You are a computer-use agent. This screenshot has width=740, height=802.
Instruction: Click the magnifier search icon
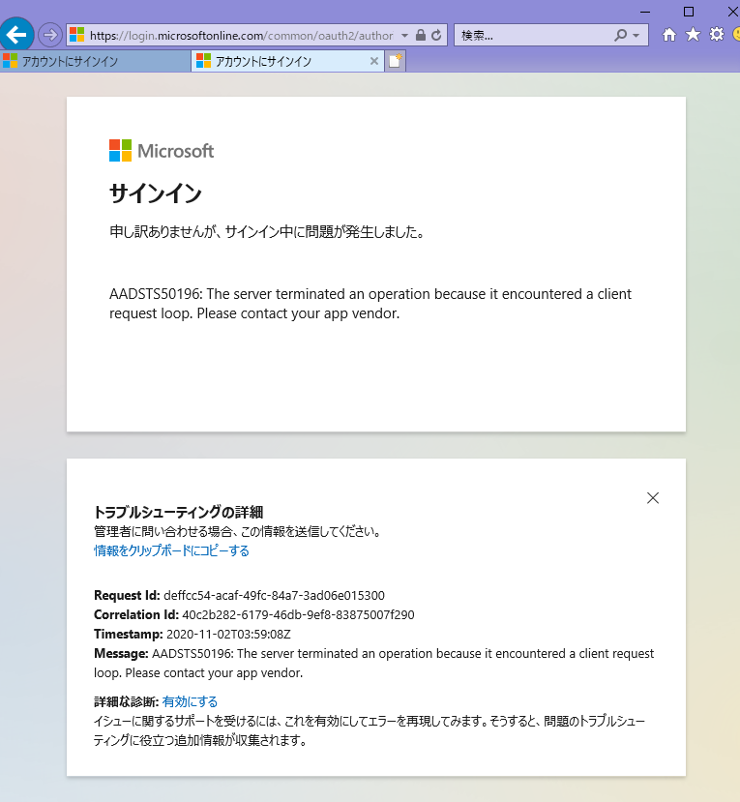click(x=620, y=35)
